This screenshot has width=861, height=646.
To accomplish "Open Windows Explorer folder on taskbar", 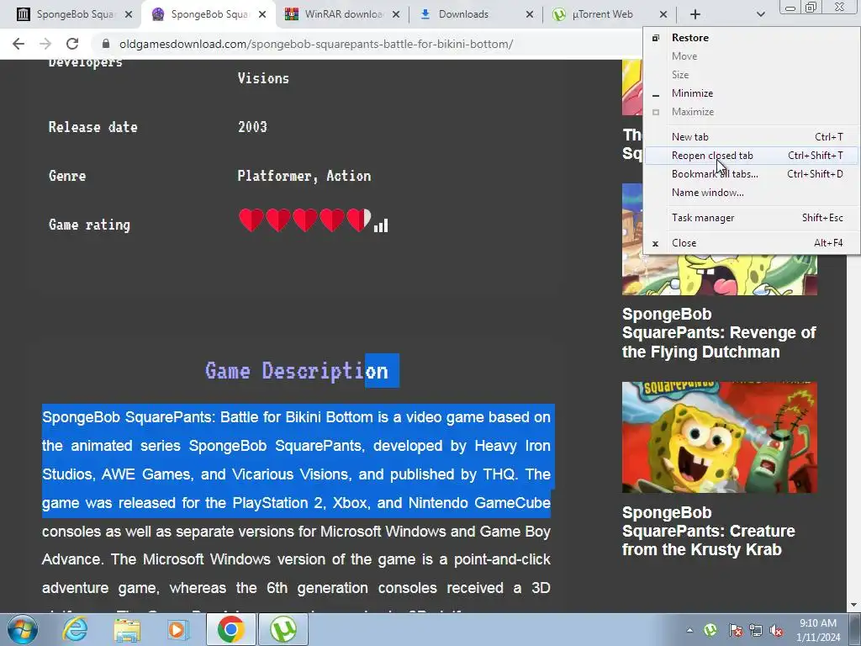I will click(x=127, y=629).
